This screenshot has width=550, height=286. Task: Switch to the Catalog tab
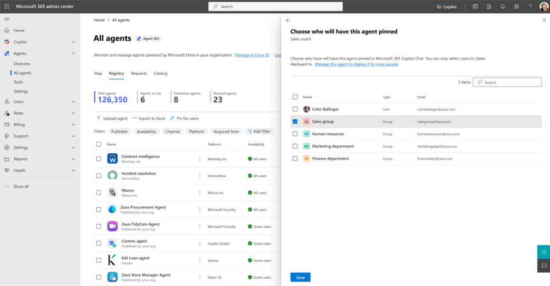160,73
